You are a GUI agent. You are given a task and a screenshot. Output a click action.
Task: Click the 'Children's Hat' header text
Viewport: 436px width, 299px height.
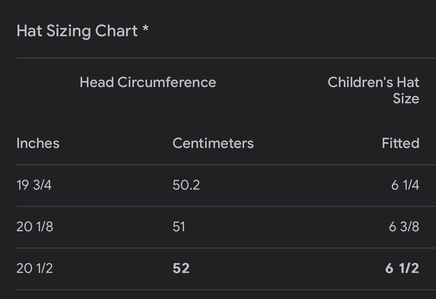[373, 82]
